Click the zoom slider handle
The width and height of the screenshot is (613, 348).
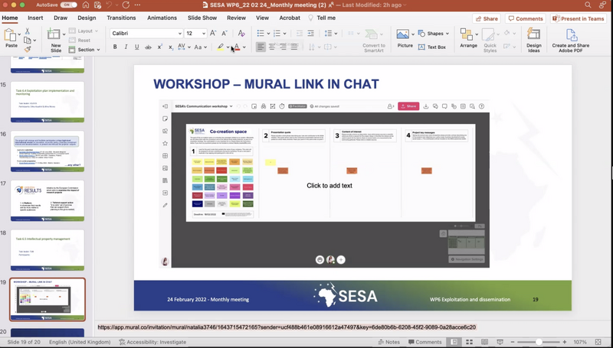point(539,342)
